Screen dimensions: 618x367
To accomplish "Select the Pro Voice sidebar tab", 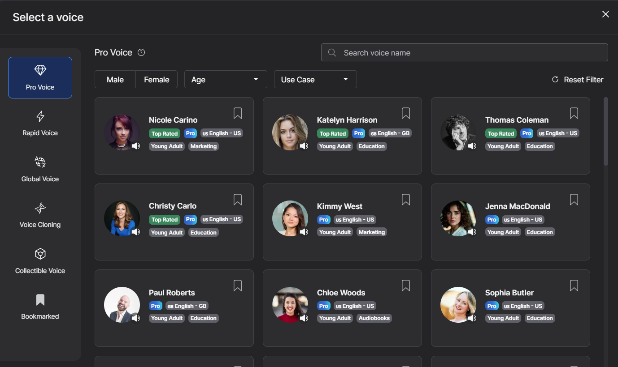I will click(x=40, y=77).
